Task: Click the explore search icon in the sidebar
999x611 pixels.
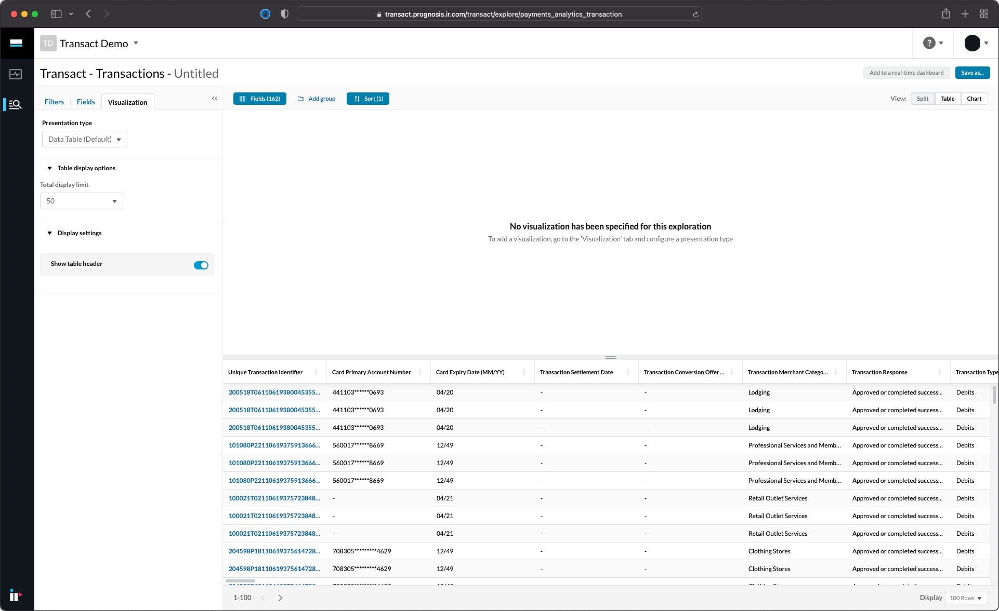Action: coord(16,105)
